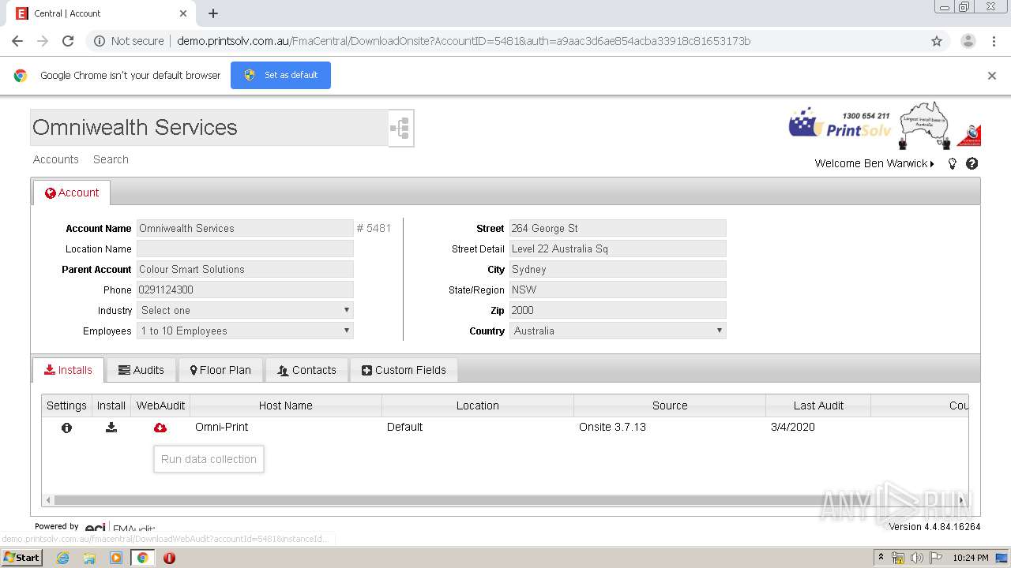Click the State/Region field

point(618,290)
